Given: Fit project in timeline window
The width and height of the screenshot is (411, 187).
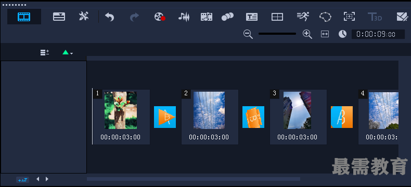Looking at the screenshot, I should pyautogui.click(x=325, y=34).
